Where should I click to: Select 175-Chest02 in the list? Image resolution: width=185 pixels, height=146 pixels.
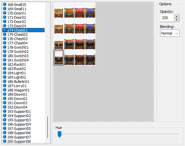point(24,35)
